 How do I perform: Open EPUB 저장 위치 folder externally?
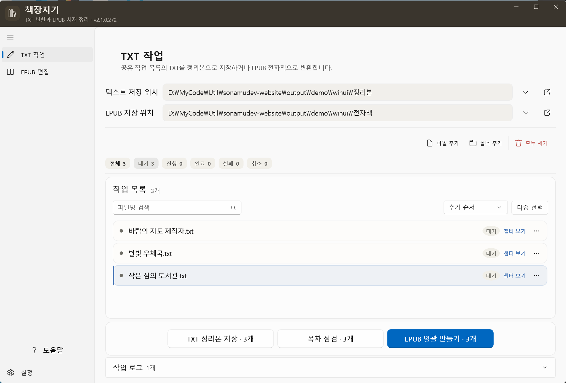(x=547, y=113)
